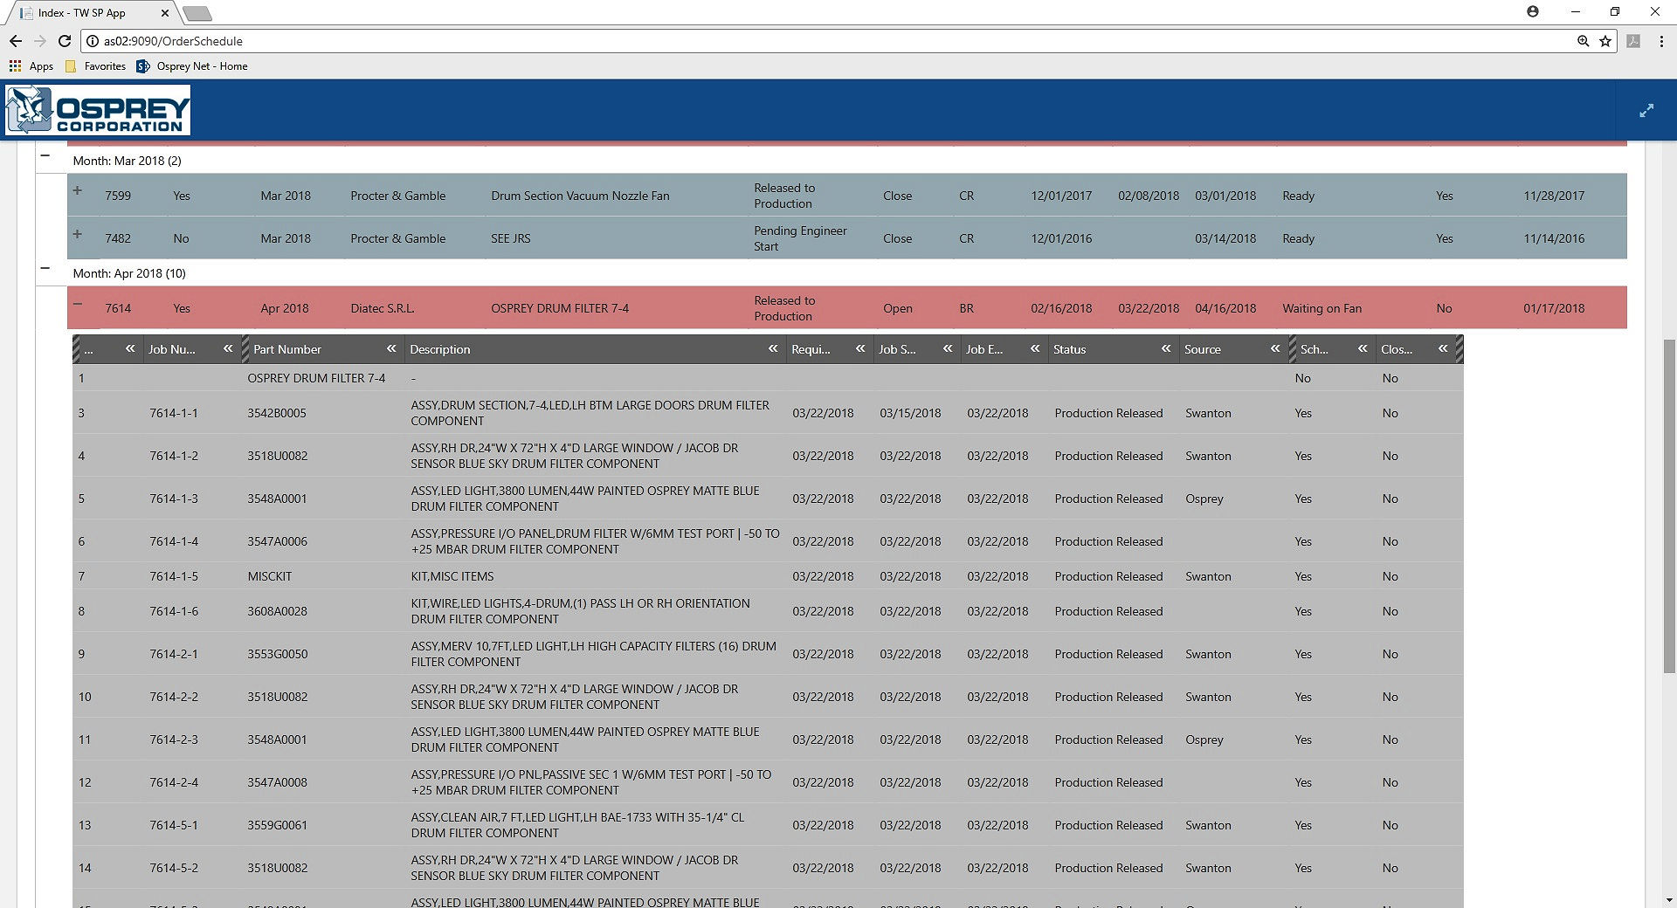Select job number '7614-5-2'
Screen dimensions: 1677x908
coord(174,868)
